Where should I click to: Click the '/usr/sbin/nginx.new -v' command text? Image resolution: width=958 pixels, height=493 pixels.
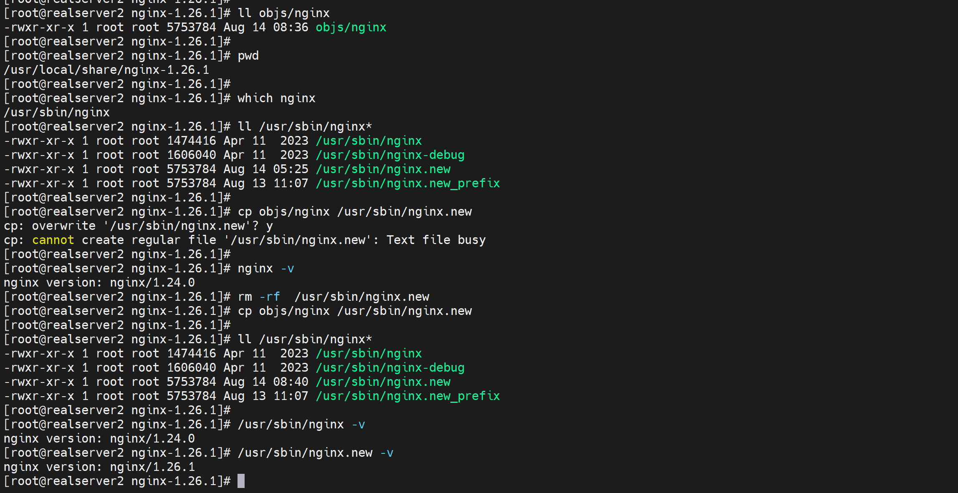click(x=305, y=453)
